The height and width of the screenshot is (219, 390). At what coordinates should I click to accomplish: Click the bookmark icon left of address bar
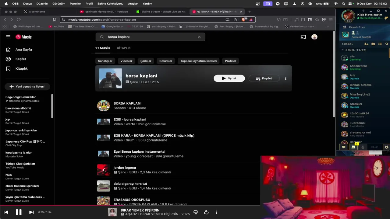55,19
